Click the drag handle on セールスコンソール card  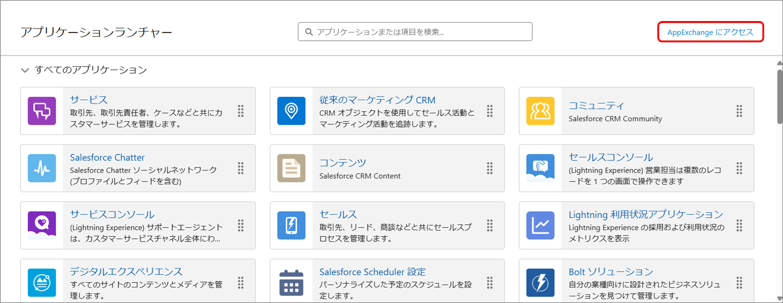739,168
